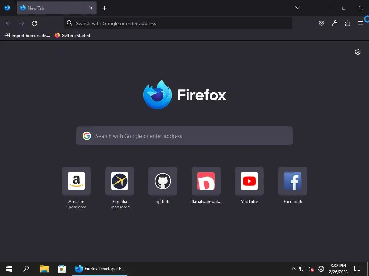Click the settings gear tray icon
This screenshot has width=369, height=276.
pyautogui.click(x=321, y=269)
